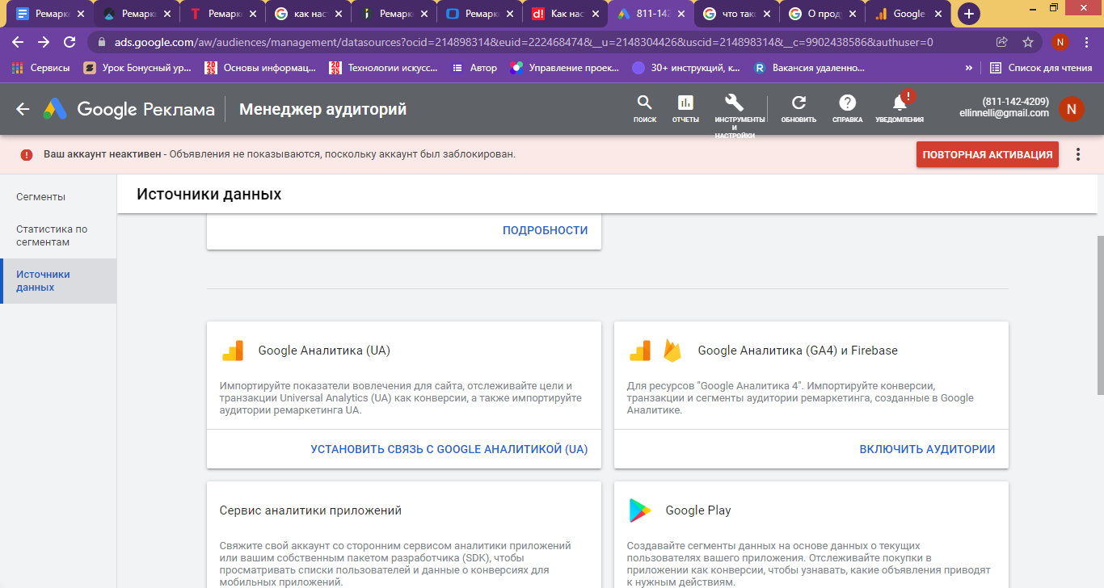Click the Google Ads logo
Image resolution: width=1104 pixels, height=588 pixels.
click(x=55, y=109)
